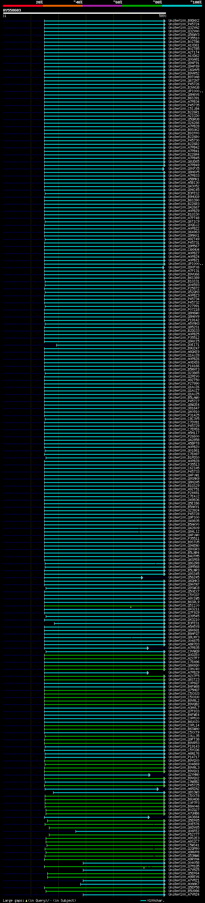Click the UniRef100_Q9XFX5 entry
Screen dimensions: 205x903
pos(184,168)
